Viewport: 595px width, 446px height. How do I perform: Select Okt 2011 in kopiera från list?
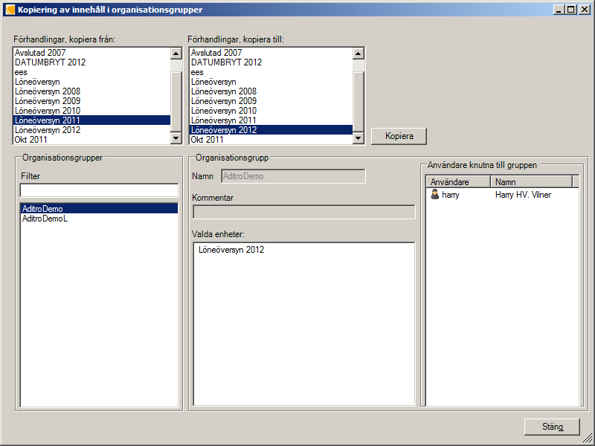pyautogui.click(x=91, y=140)
